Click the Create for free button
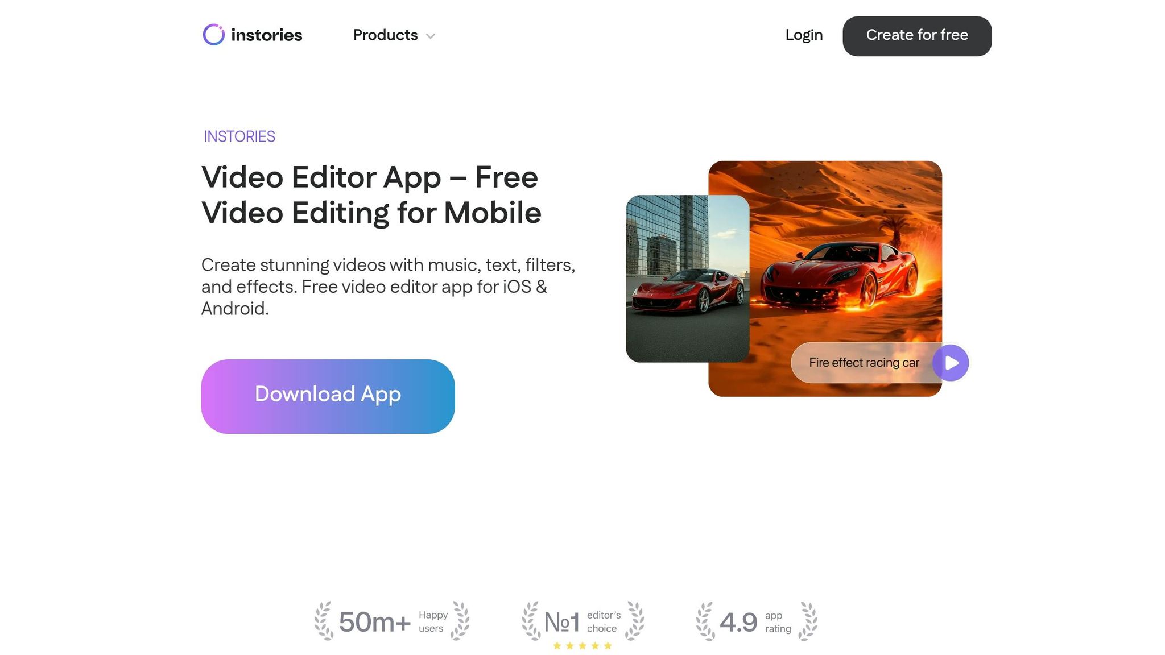The height and width of the screenshot is (655, 1165). (917, 36)
